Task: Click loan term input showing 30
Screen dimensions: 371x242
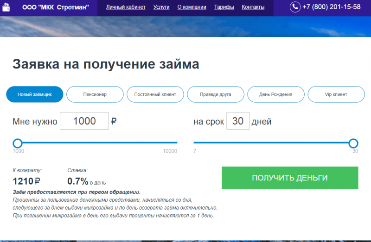Action: tap(238, 121)
